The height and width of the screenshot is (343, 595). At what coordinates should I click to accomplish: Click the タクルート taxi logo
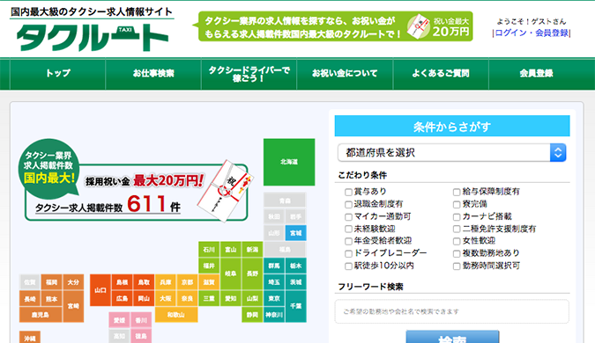pos(93,38)
